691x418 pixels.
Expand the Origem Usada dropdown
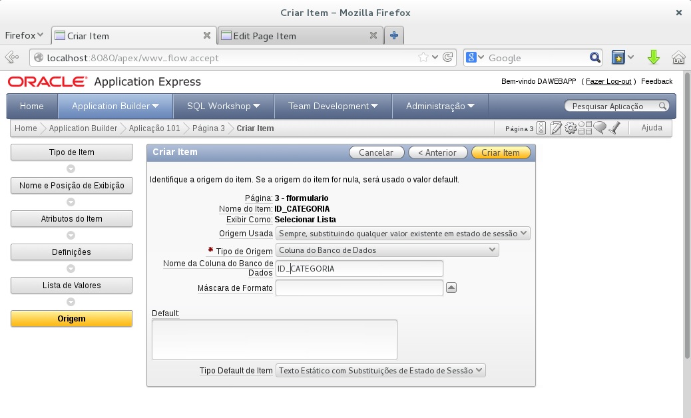pyautogui.click(x=403, y=233)
